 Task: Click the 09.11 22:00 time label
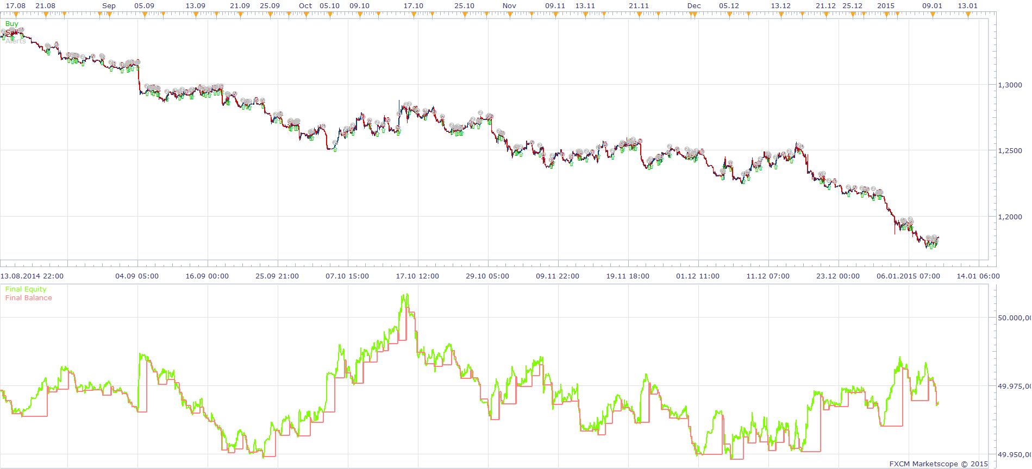point(558,276)
